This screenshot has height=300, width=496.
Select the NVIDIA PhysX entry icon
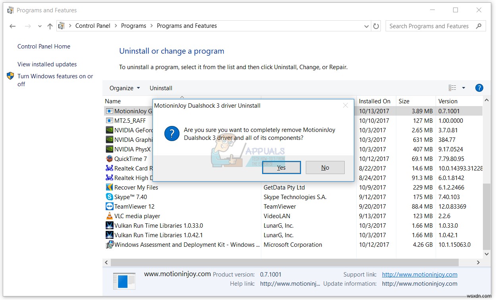(110, 149)
